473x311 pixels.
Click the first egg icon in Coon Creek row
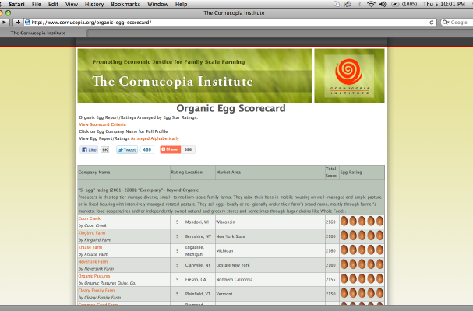point(344,222)
